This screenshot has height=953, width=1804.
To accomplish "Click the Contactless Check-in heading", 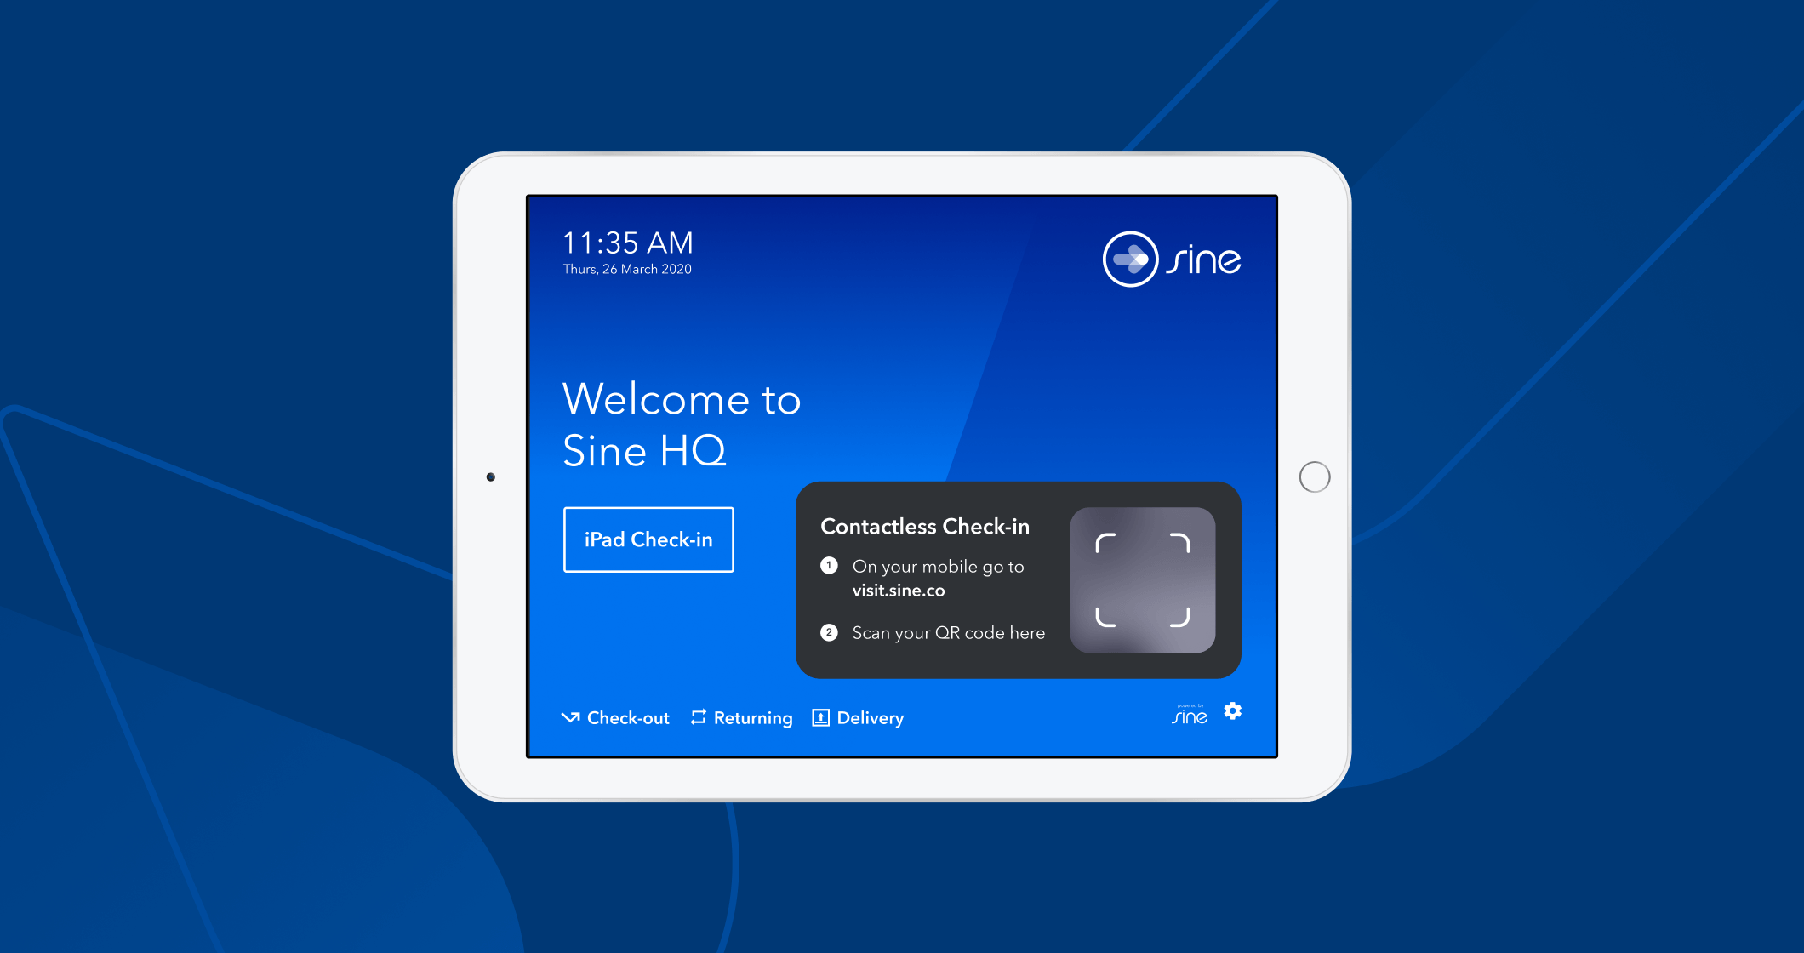I will tap(925, 527).
